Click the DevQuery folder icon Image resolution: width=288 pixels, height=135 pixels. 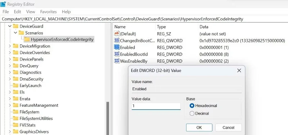point(15,66)
